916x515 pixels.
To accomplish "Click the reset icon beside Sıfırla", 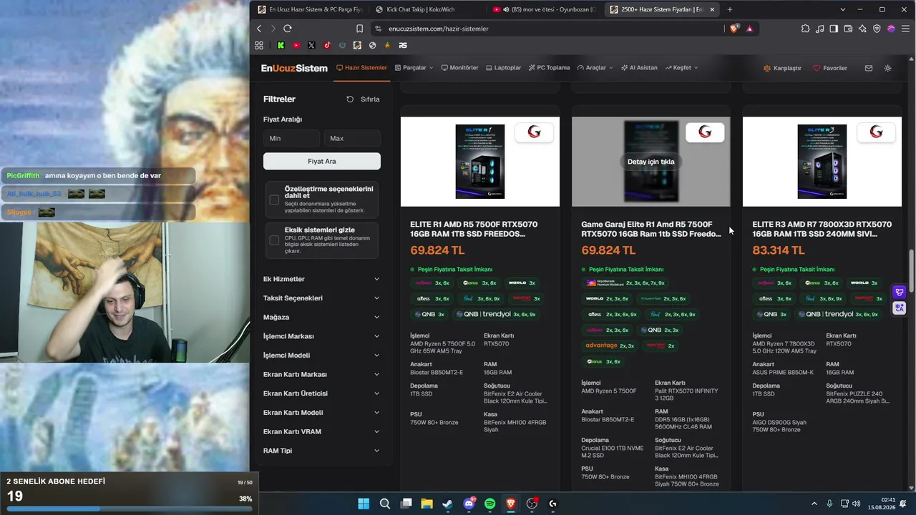I will pyautogui.click(x=350, y=99).
